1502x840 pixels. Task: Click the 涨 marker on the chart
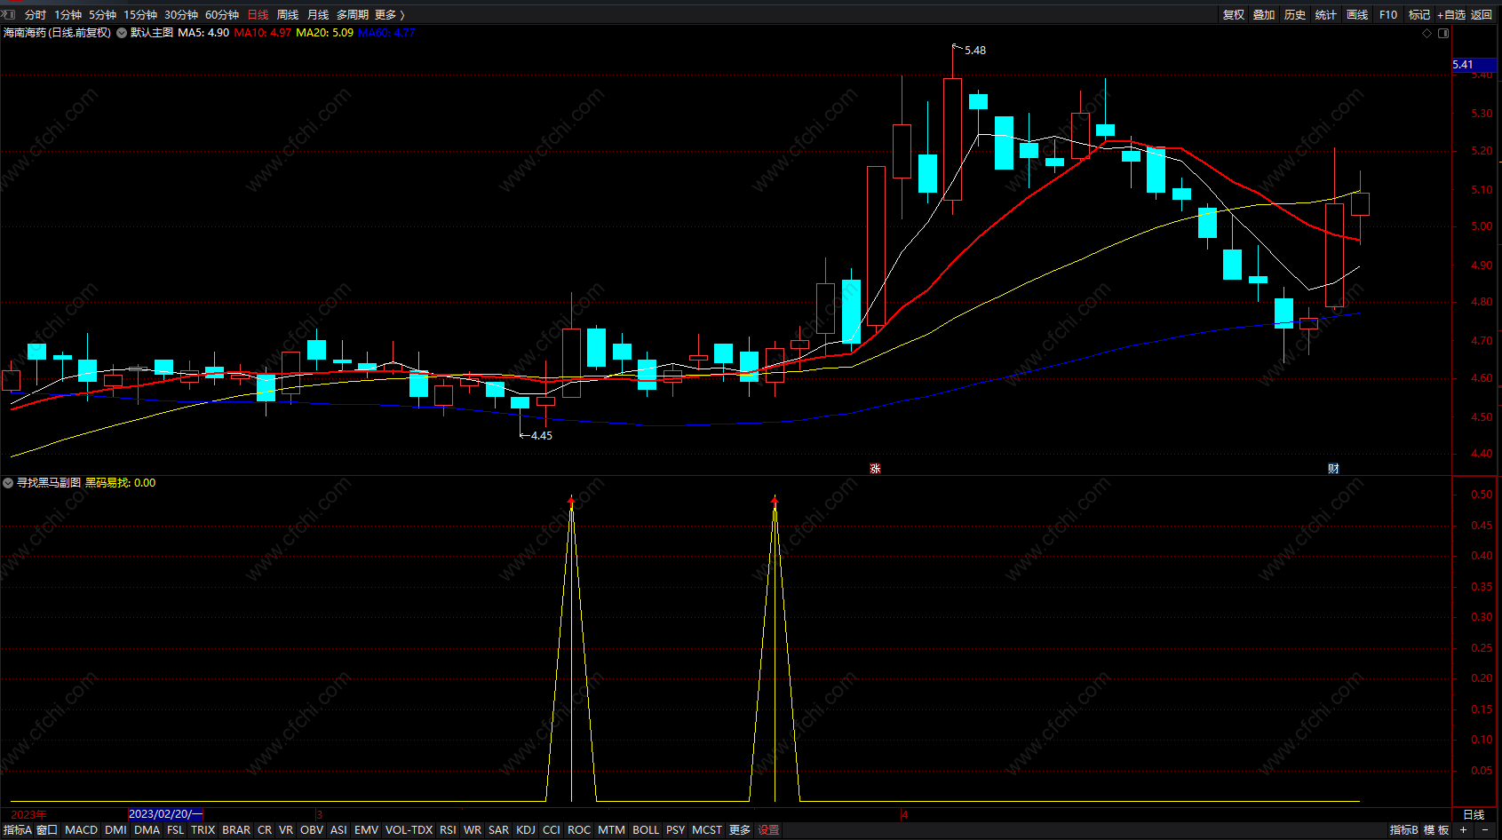point(875,468)
